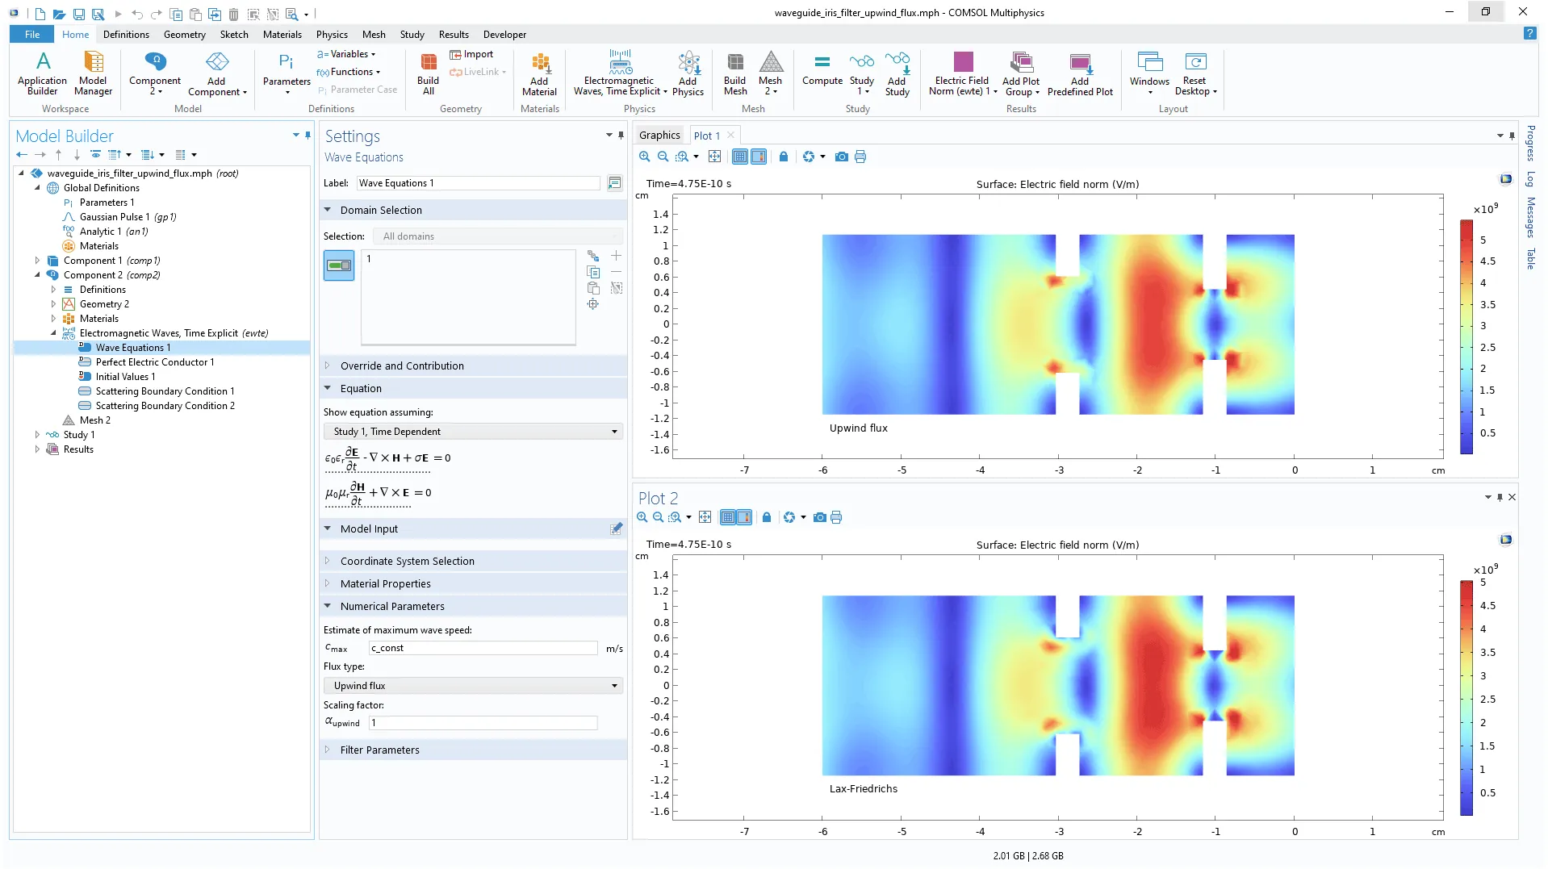Click the Import geometry button
The image size is (1548, 869).
[471, 54]
